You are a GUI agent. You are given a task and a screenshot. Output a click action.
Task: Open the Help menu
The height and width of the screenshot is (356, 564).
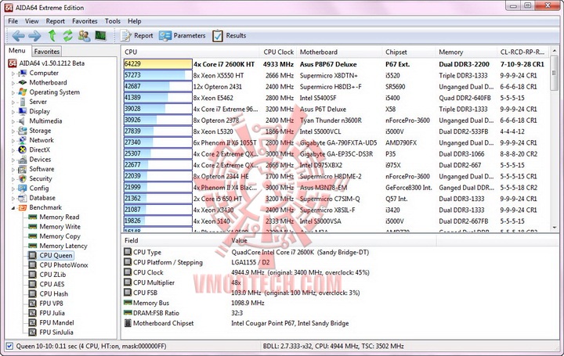pyautogui.click(x=135, y=21)
